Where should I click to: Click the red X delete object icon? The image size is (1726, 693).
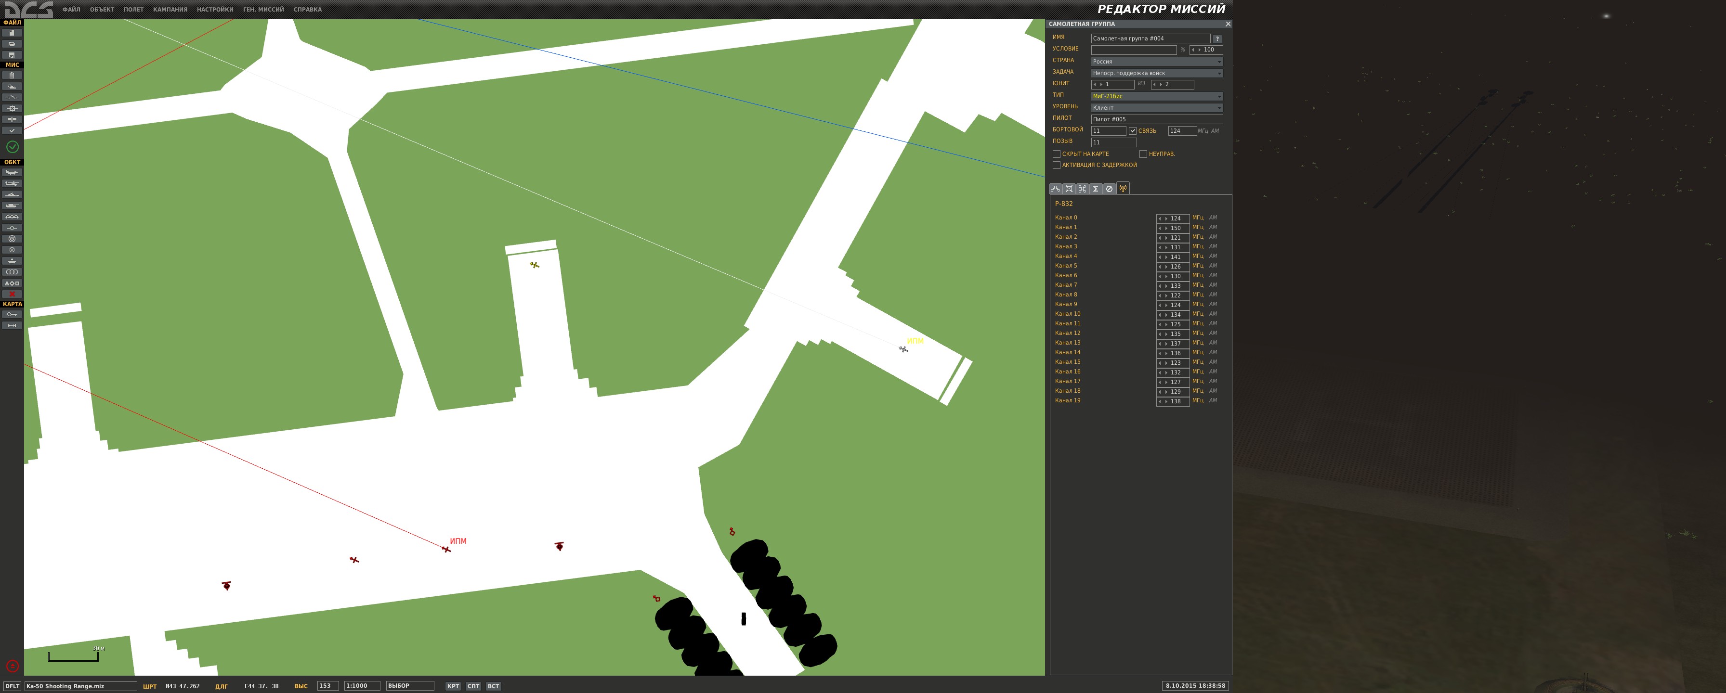12,294
